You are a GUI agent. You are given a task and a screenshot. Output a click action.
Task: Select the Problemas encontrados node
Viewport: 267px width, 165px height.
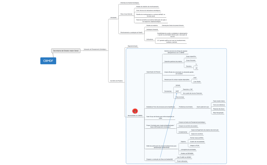pos(186,107)
